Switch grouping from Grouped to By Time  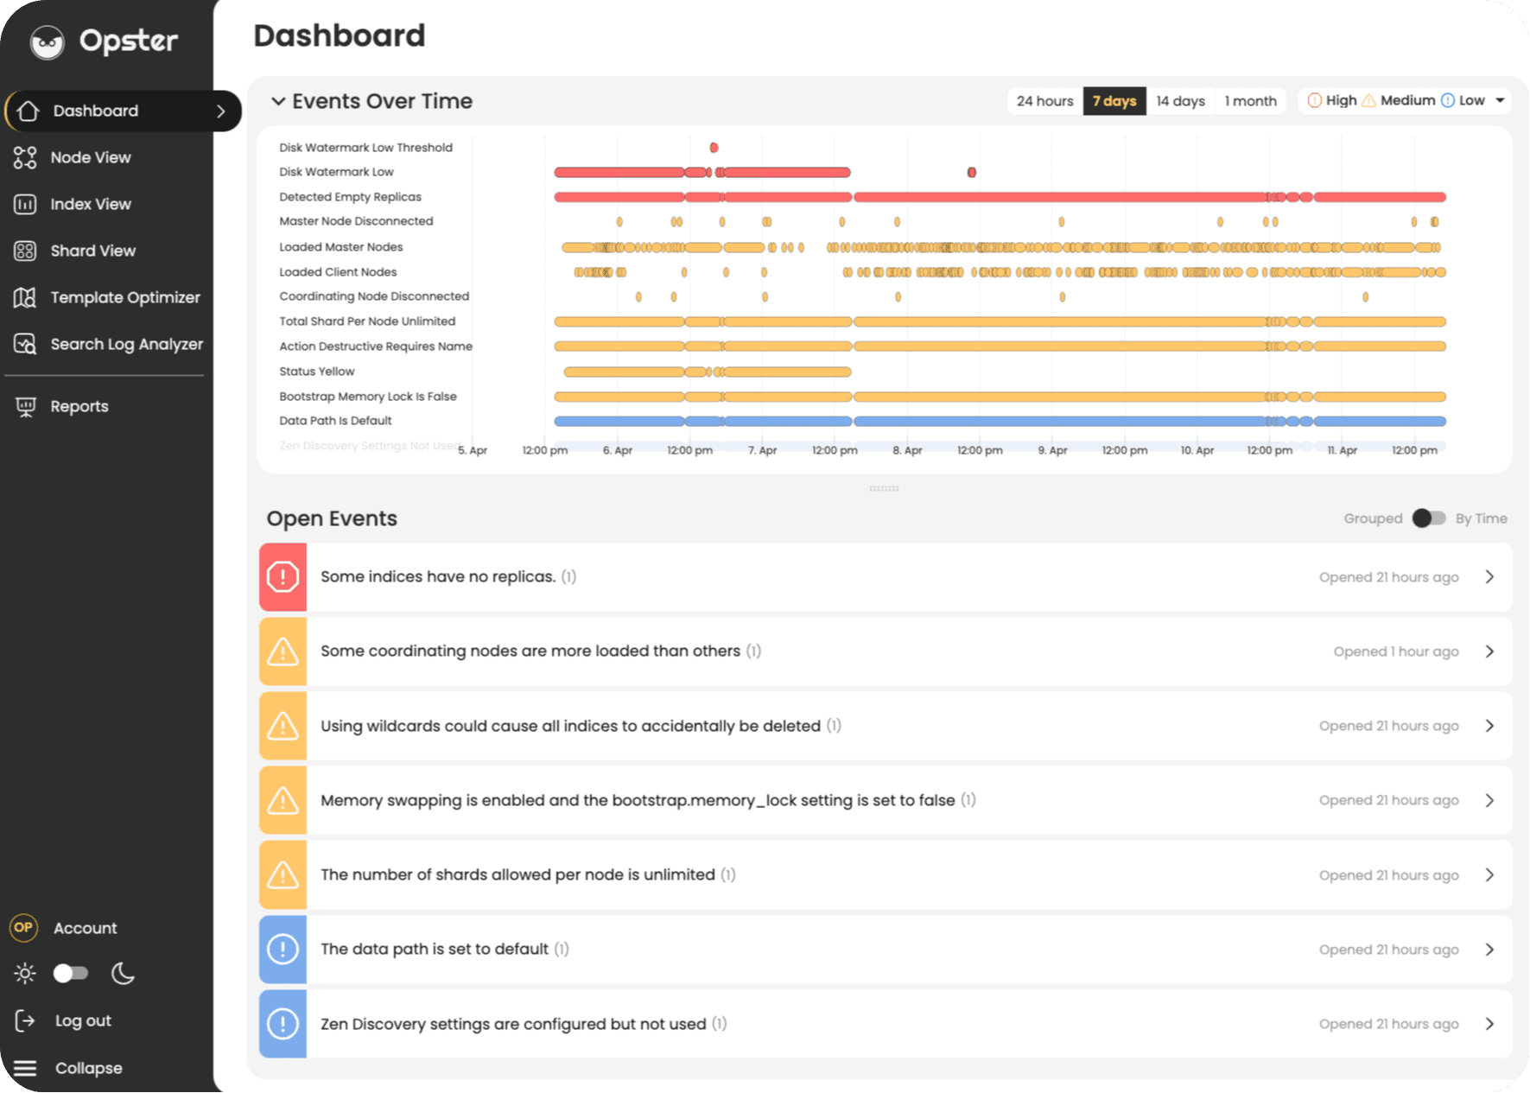(x=1428, y=518)
